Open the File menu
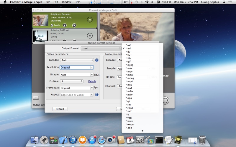 (x=48, y=2)
